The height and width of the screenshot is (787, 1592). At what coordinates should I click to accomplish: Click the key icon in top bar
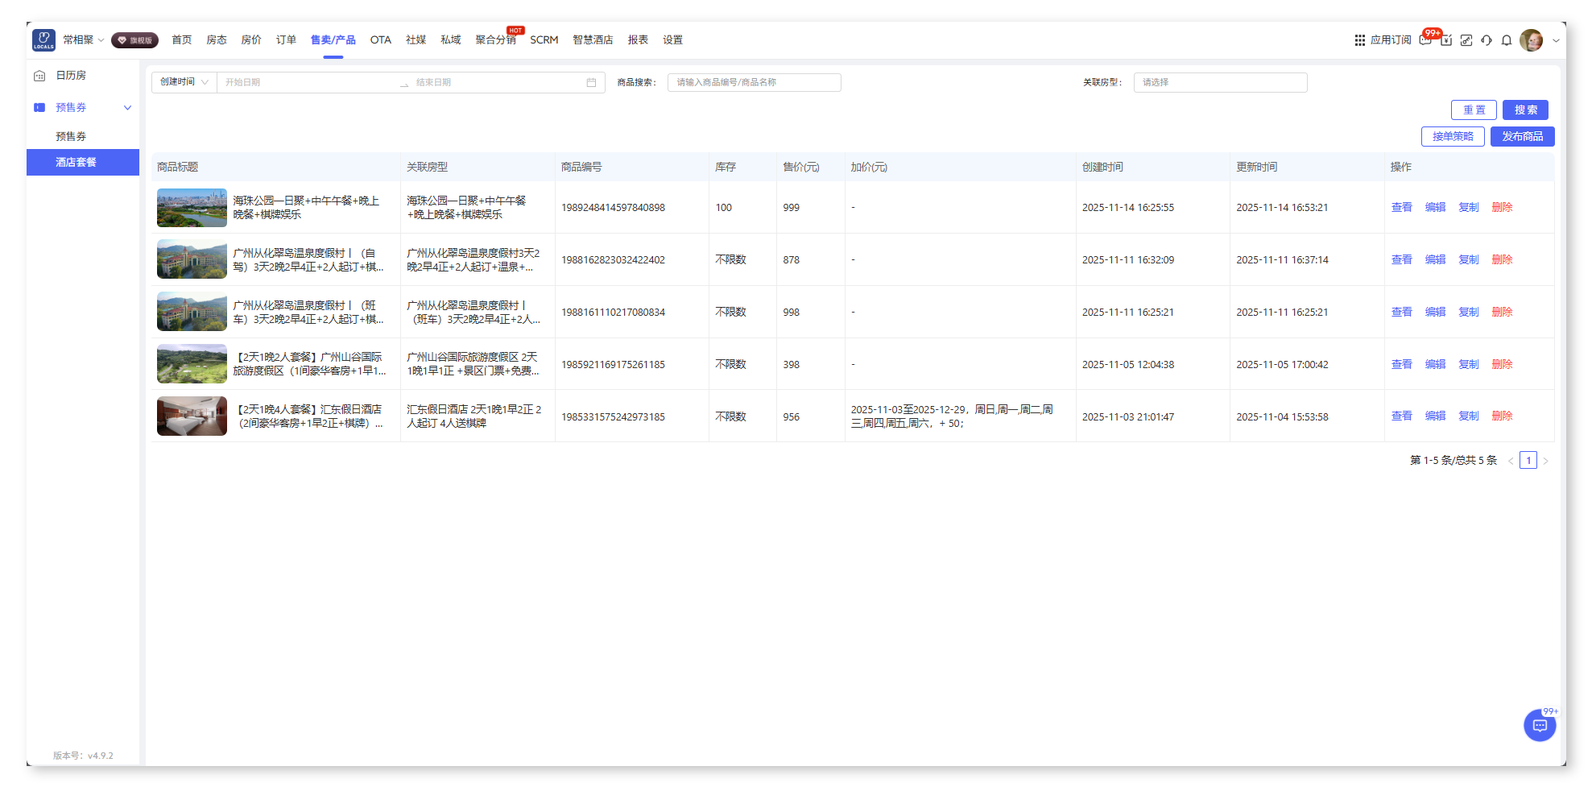(x=1466, y=40)
